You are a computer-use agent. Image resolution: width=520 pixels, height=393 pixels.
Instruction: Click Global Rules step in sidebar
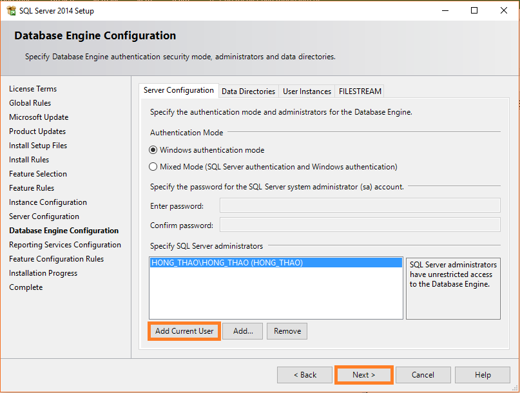click(30, 103)
